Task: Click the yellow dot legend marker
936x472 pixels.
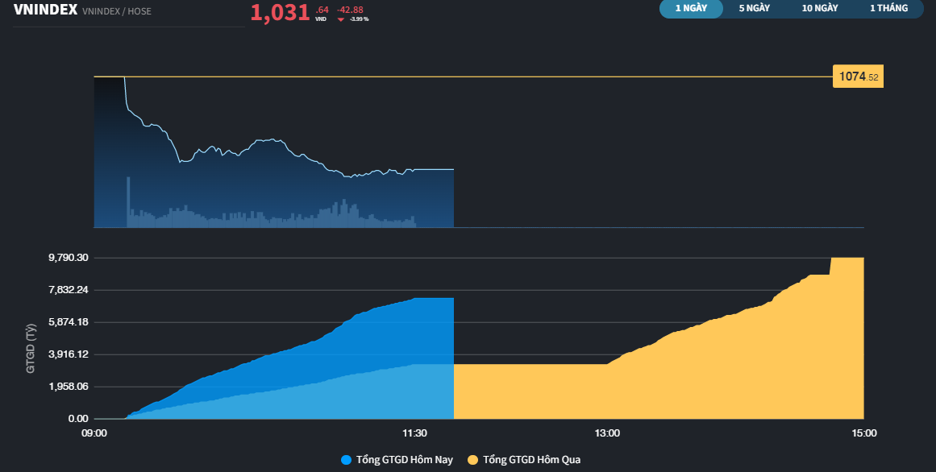Action: click(473, 460)
